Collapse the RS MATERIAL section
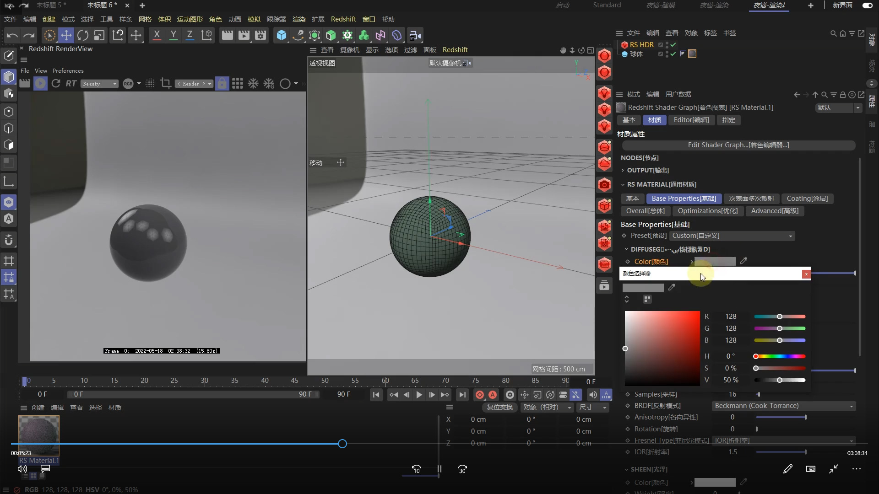The height and width of the screenshot is (494, 879). point(623,184)
